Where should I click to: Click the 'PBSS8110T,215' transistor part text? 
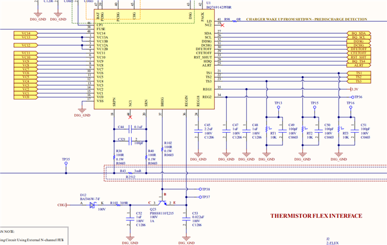click(x=161, y=213)
